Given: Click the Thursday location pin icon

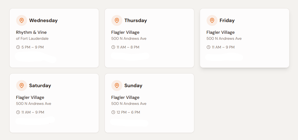Looking at the screenshot, I should (117, 20).
